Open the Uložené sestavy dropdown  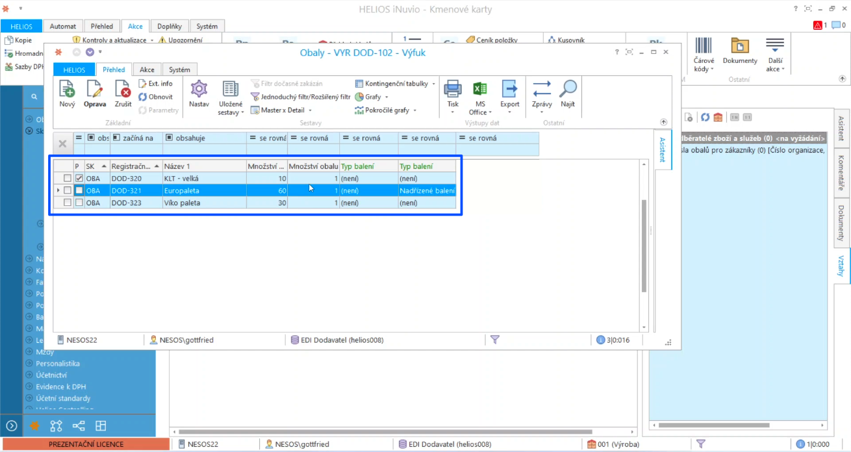tap(230, 97)
